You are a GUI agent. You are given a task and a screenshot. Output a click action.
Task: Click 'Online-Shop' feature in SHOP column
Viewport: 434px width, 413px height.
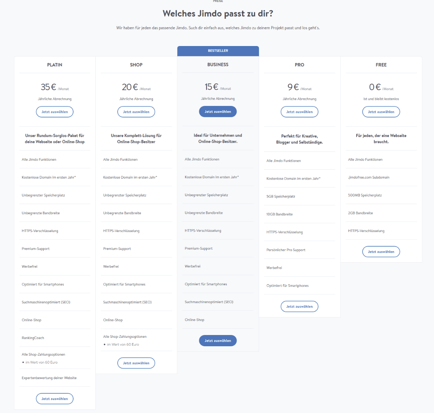113,320
